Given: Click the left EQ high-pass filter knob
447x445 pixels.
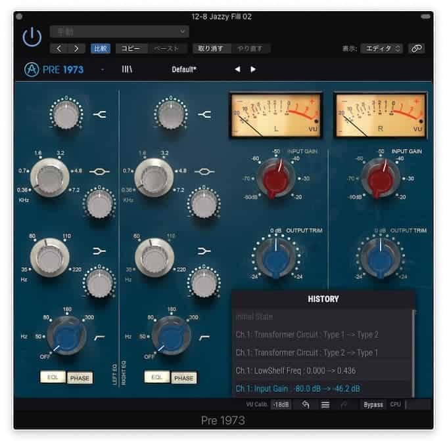Looking at the screenshot, I should (67, 335).
